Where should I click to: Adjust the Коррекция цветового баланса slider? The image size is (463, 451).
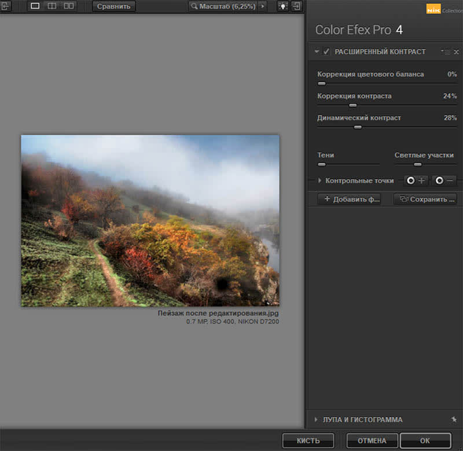point(322,84)
